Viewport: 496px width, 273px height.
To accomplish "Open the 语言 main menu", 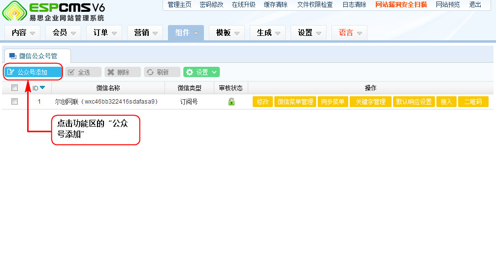I will (349, 33).
